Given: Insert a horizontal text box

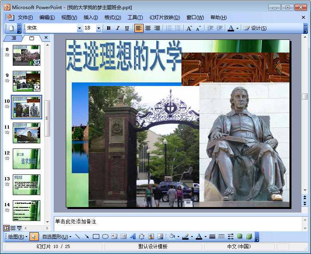Looking at the screenshot, I should click(114, 236).
